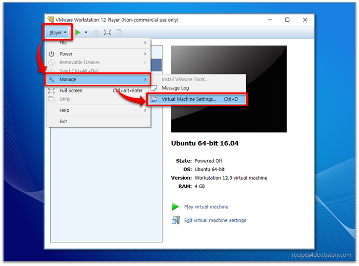
Task: Open the File submenu
Action: pyautogui.click(x=98, y=43)
